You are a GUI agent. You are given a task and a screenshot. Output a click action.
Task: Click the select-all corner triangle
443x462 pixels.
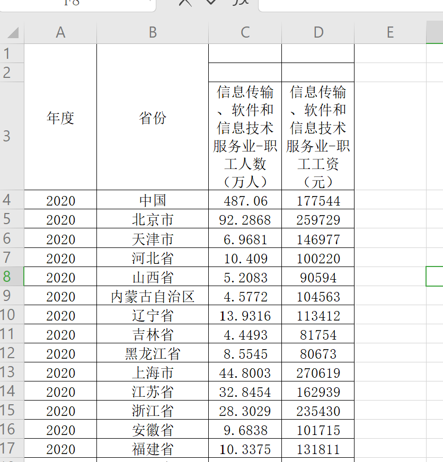click(x=13, y=33)
